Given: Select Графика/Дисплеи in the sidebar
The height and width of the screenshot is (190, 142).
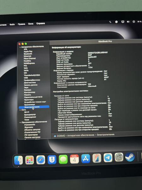Looking at the screenshot, I should [32, 80].
